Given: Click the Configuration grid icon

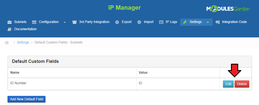Looking at the screenshot, I should pos(34,22).
